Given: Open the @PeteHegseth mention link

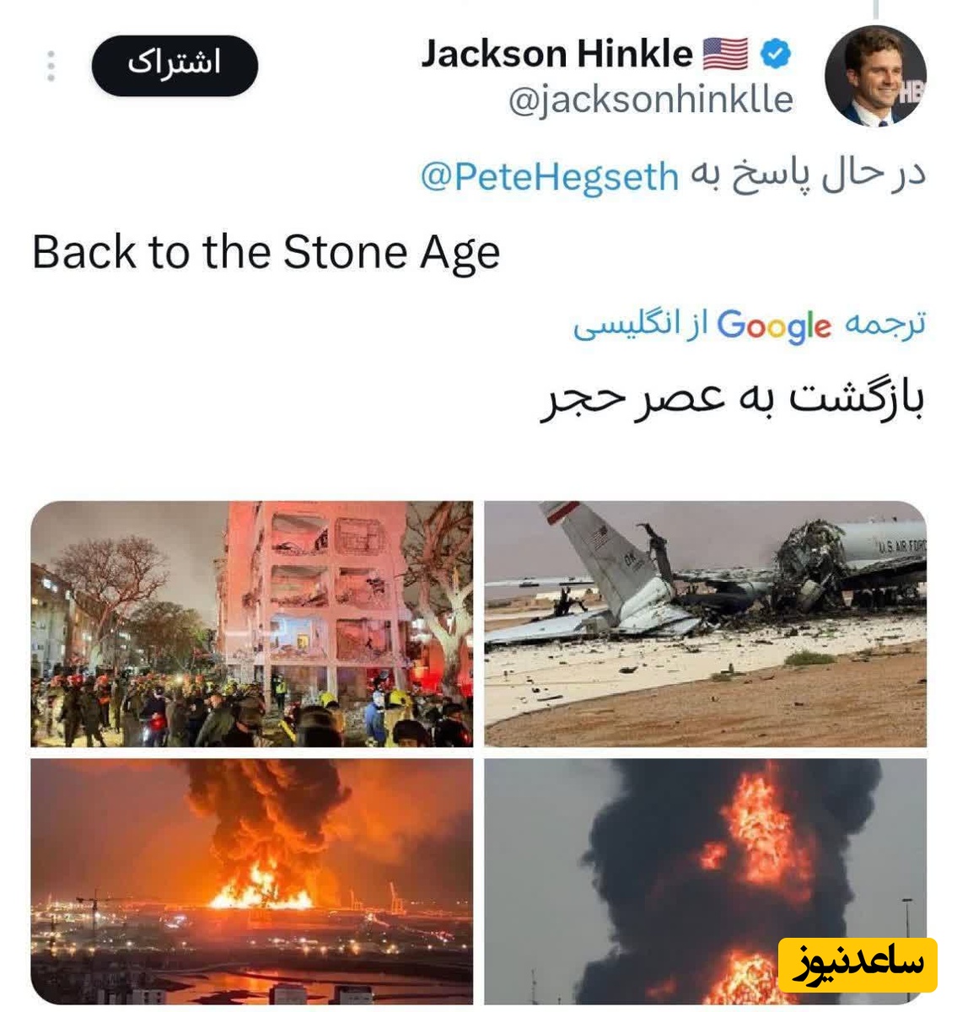Looking at the screenshot, I should coord(549,176).
